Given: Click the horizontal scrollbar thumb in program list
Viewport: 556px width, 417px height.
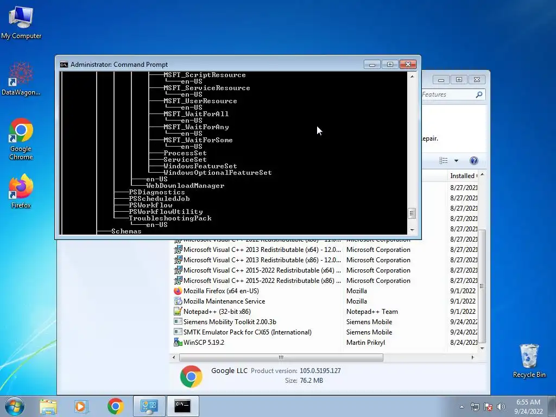Looking at the screenshot, I should pyautogui.click(x=281, y=357).
